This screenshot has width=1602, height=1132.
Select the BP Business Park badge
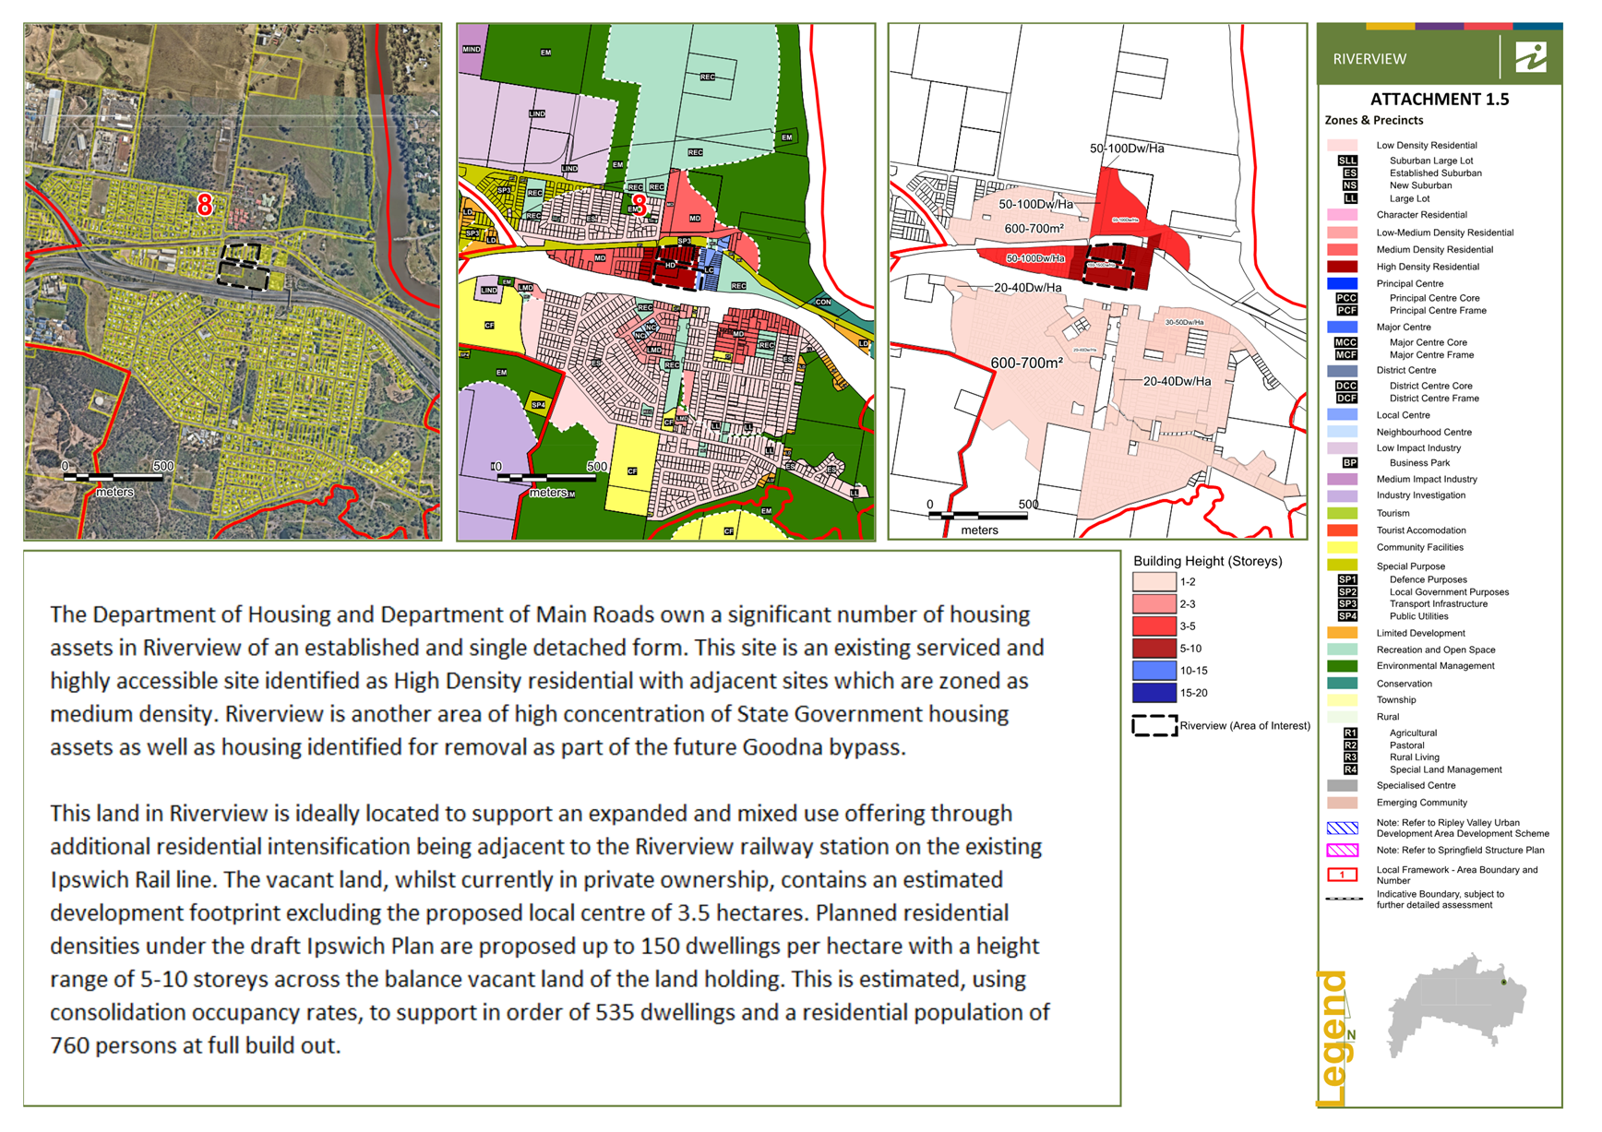1349,463
